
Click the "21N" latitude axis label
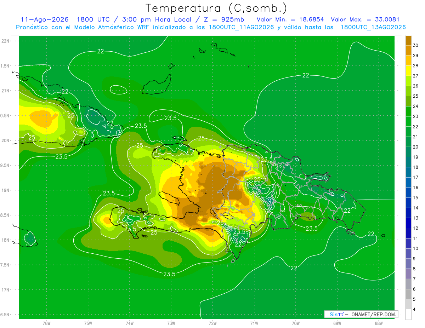(x=6, y=91)
